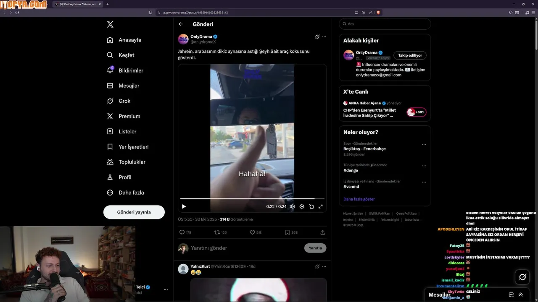Open video settings gear

point(302,206)
